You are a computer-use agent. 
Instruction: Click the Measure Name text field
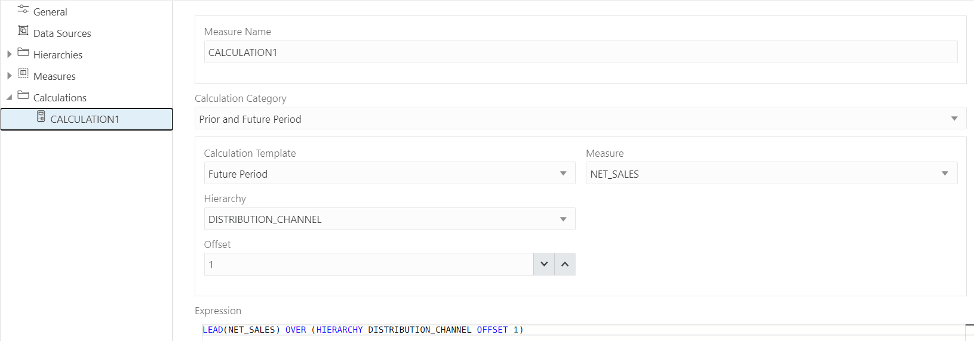tap(580, 52)
